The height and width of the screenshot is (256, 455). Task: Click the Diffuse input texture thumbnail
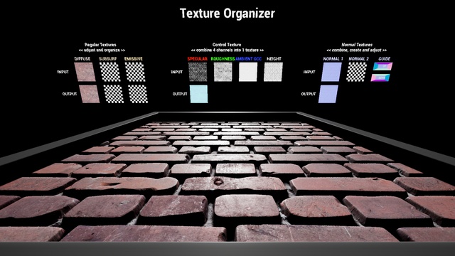tap(85, 72)
